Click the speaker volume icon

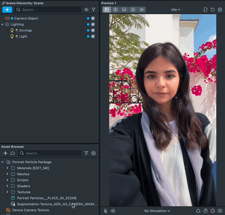[113, 211]
